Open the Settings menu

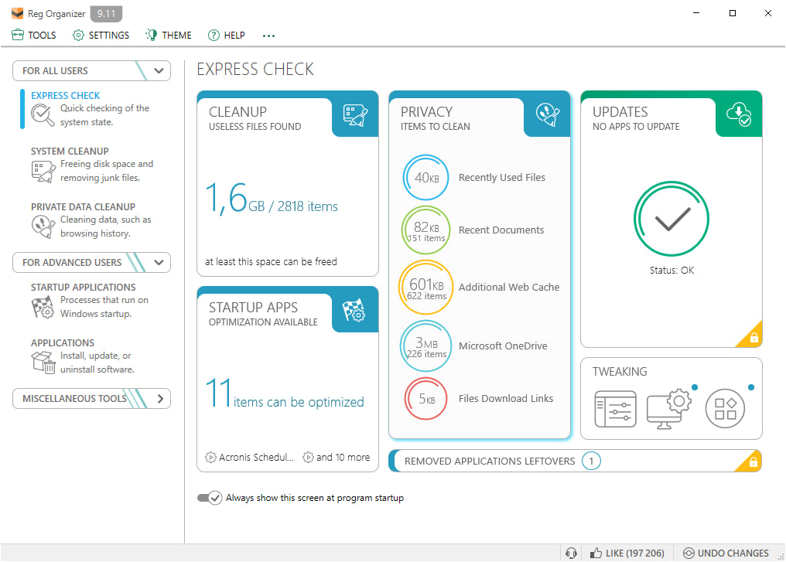101,35
